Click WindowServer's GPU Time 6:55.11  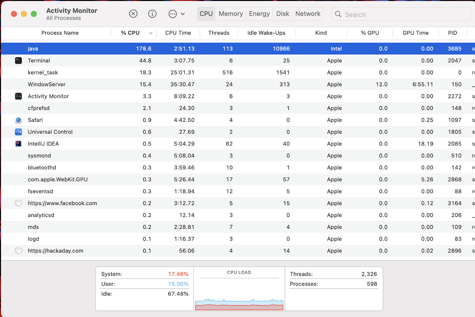(x=423, y=84)
